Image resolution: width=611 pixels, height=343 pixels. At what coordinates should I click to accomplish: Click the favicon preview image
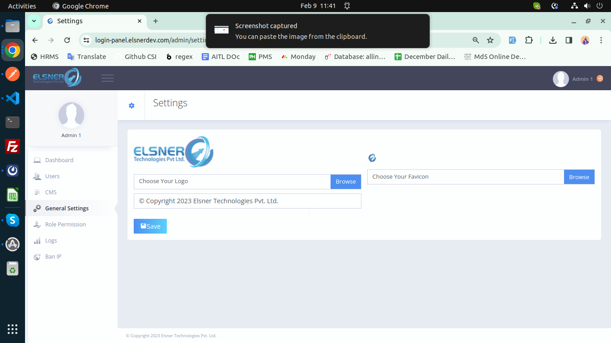tap(372, 158)
